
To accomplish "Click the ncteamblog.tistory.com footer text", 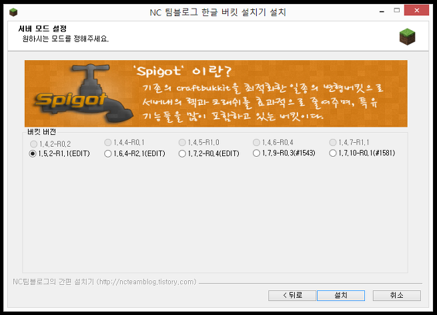I will pyautogui.click(x=105, y=282).
